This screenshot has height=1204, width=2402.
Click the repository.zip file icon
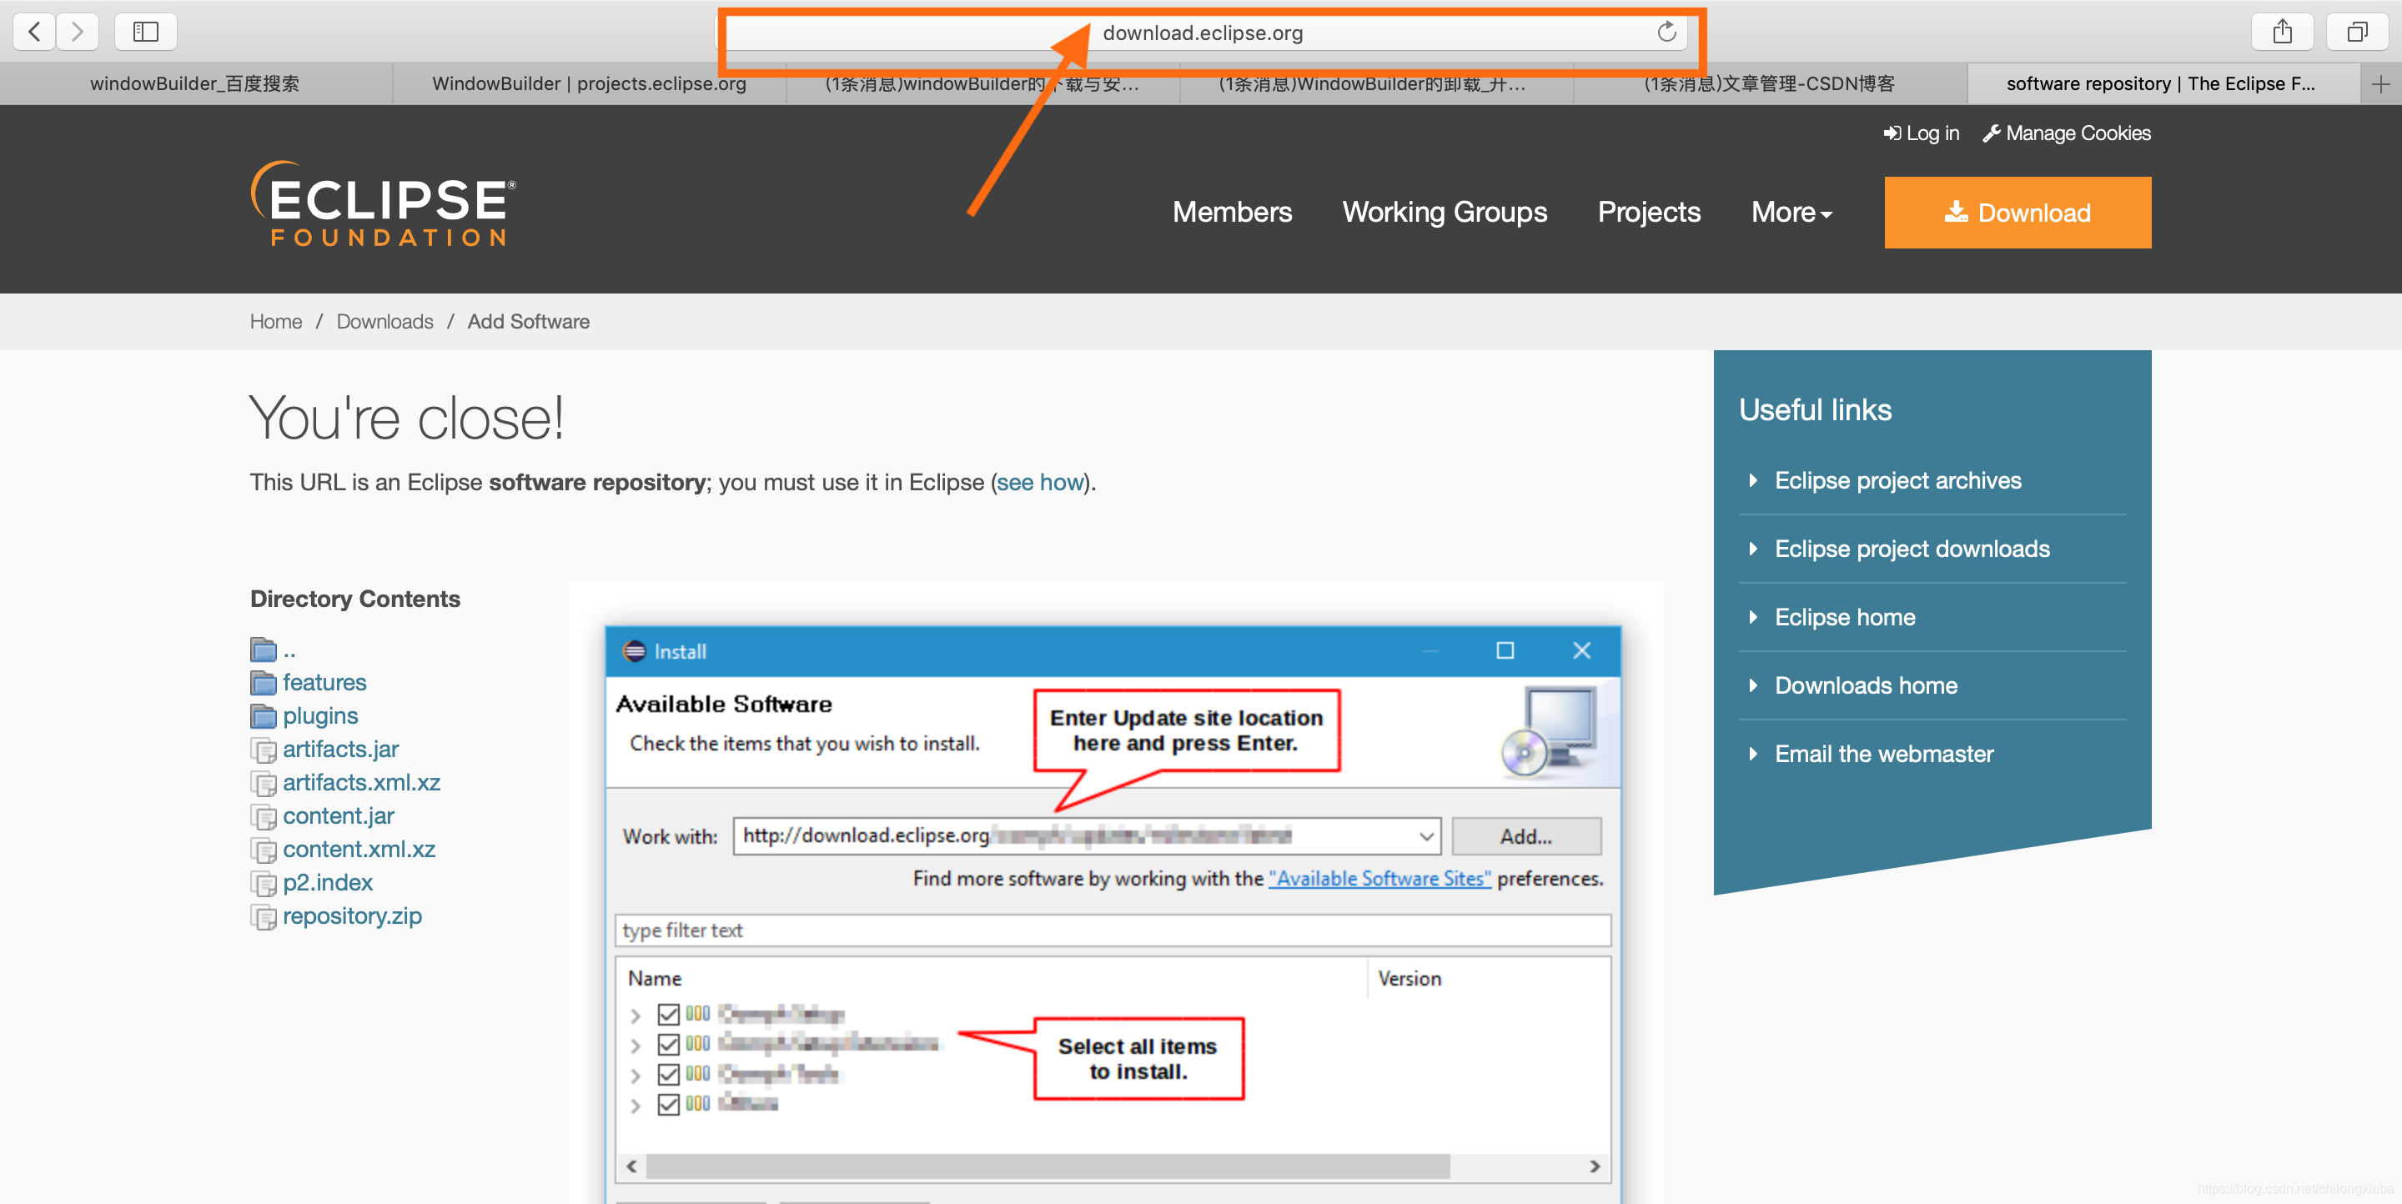[264, 917]
